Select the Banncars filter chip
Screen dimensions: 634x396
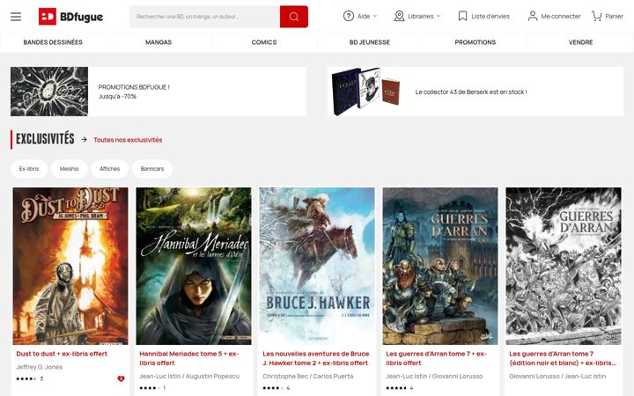click(152, 169)
